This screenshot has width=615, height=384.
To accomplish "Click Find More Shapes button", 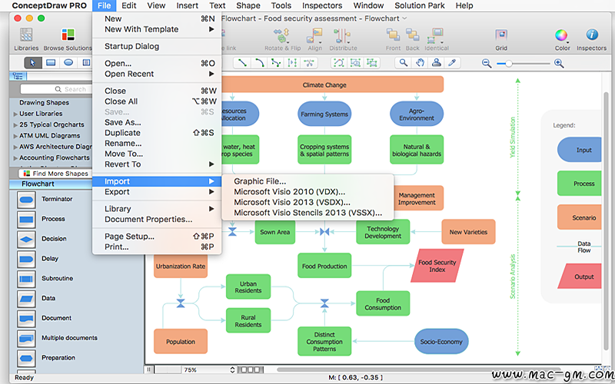I will pos(55,174).
